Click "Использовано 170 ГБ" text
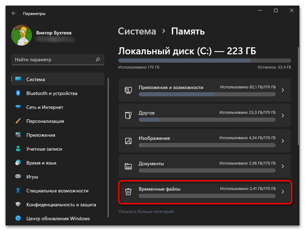Screen dimensions: 305x231 [x=139, y=67]
